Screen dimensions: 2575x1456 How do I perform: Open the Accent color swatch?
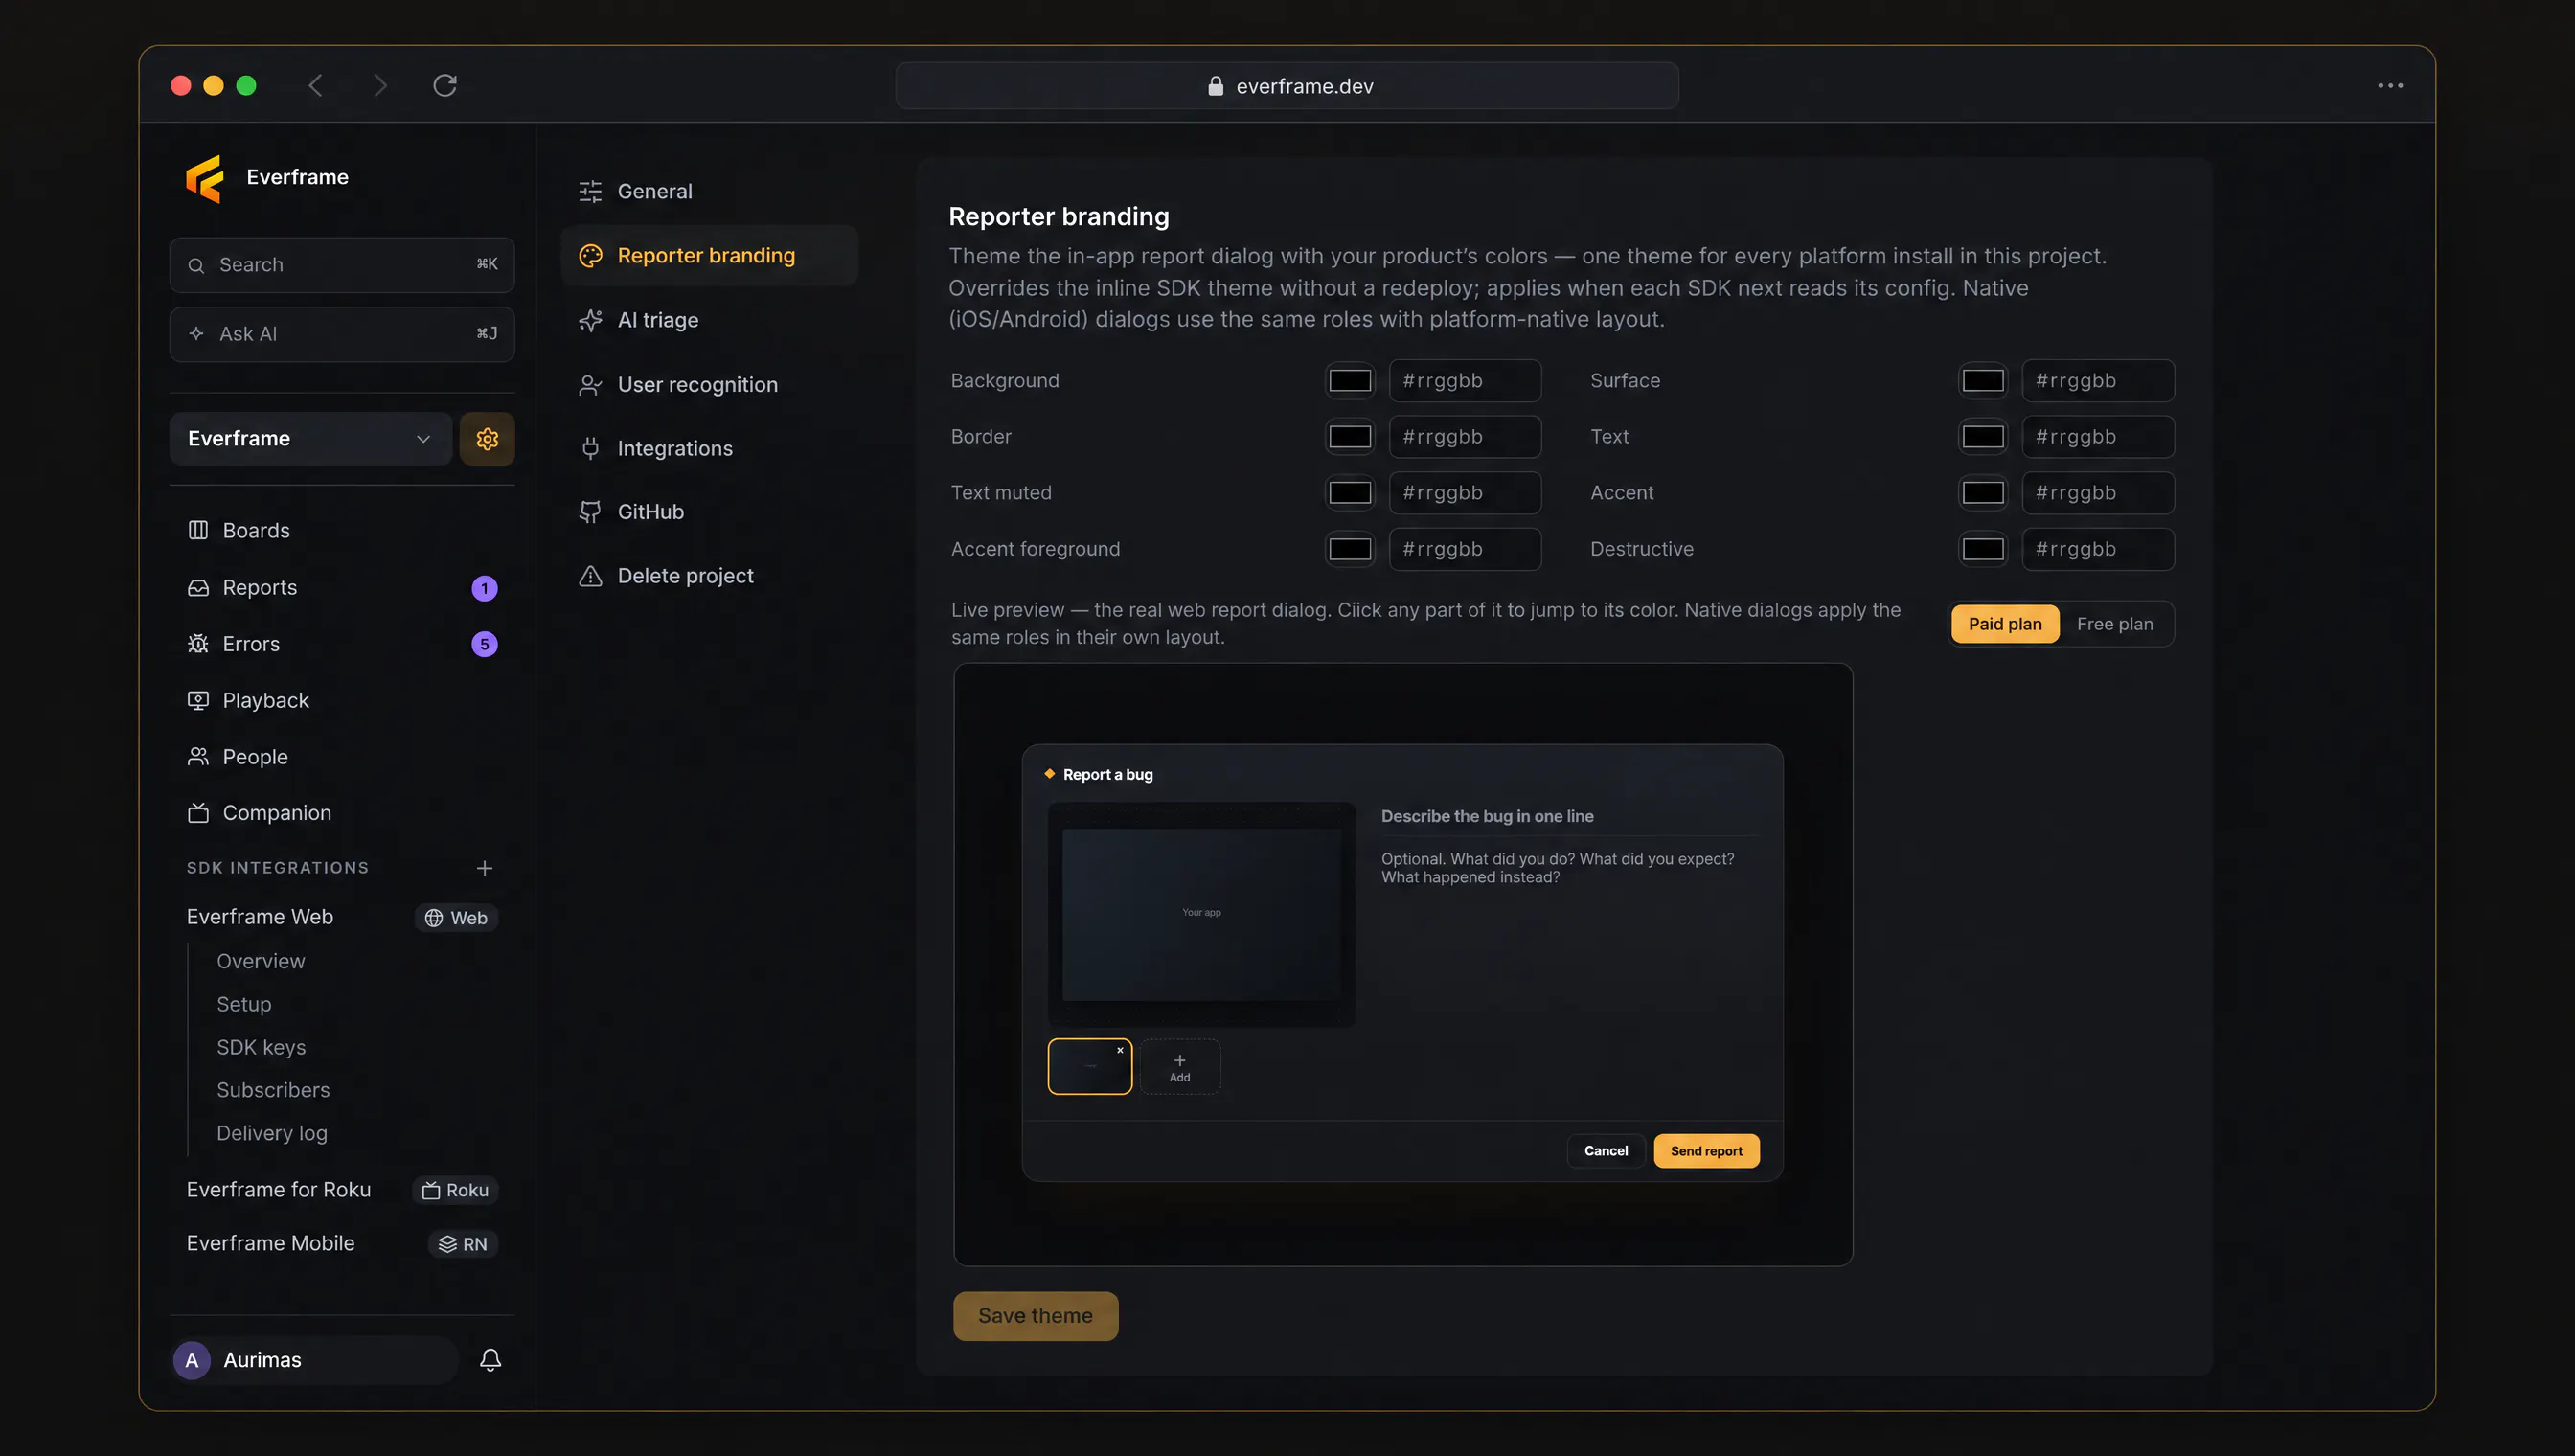(1982, 493)
